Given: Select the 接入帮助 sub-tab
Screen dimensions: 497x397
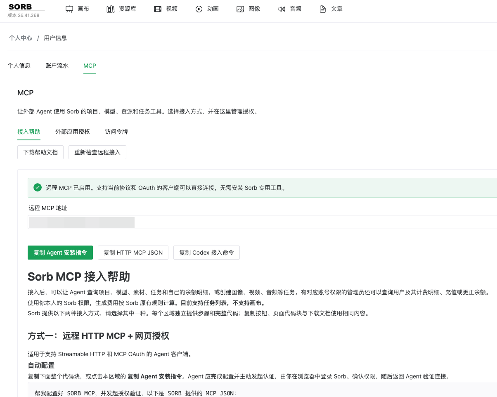Looking at the screenshot, I should 29,132.
